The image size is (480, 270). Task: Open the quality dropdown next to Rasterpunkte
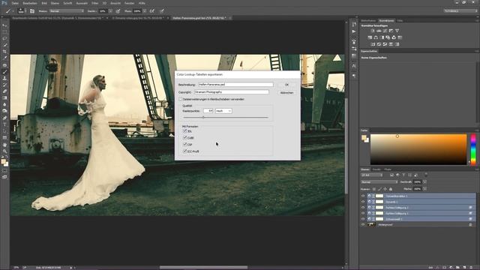[223, 111]
